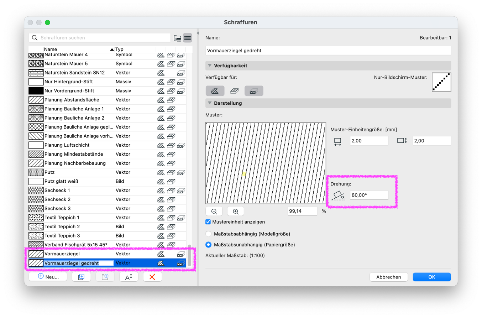Image resolution: width=482 pixels, height=318 pixels.
Task: Click the Neu... button
Action: pyautogui.click(x=48, y=277)
